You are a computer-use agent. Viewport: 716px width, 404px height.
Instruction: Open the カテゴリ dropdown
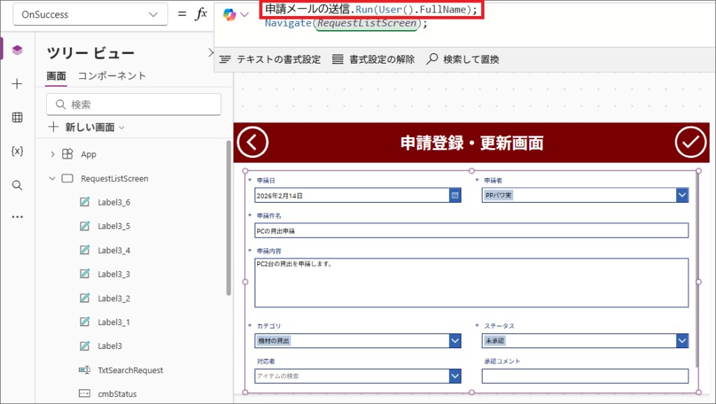click(x=455, y=340)
